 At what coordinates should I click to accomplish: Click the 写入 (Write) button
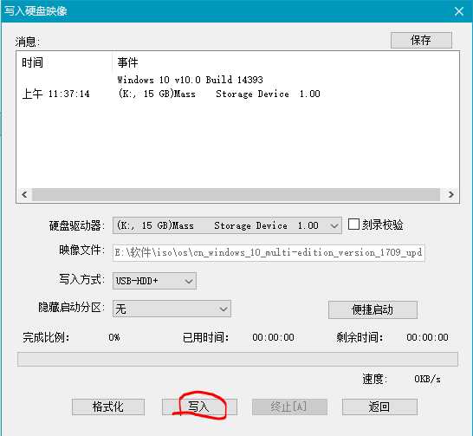pyautogui.click(x=199, y=407)
